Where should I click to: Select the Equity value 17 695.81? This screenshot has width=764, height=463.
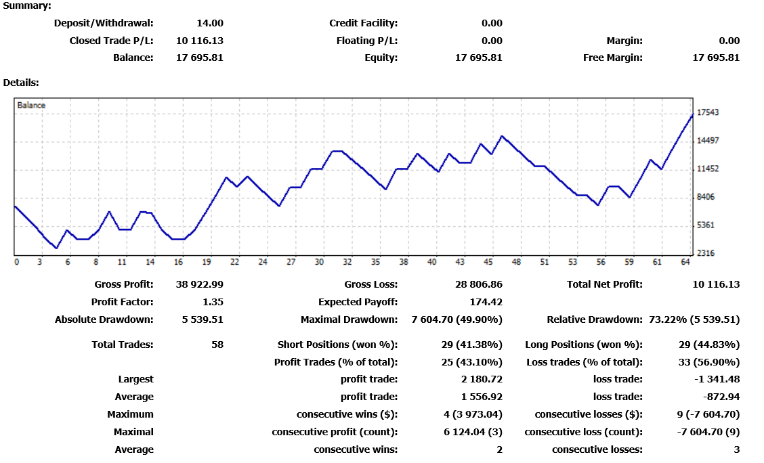pos(478,58)
